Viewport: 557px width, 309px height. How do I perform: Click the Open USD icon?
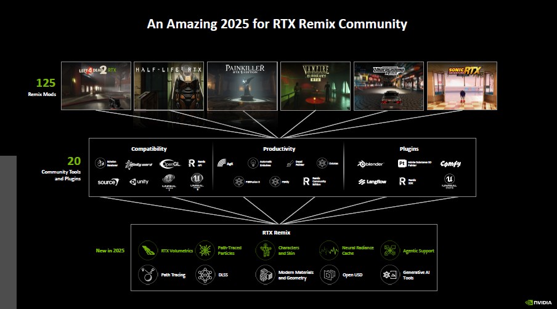coord(329,275)
